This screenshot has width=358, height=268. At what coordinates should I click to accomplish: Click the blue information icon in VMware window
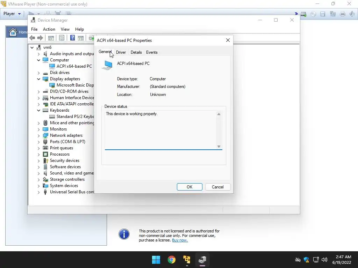pos(124,234)
